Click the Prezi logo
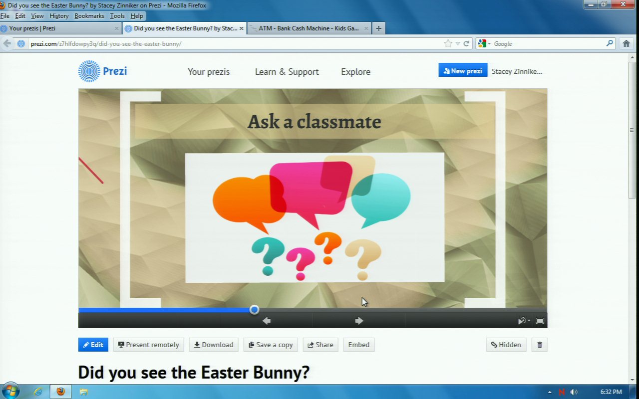The width and height of the screenshot is (639, 399). click(103, 71)
